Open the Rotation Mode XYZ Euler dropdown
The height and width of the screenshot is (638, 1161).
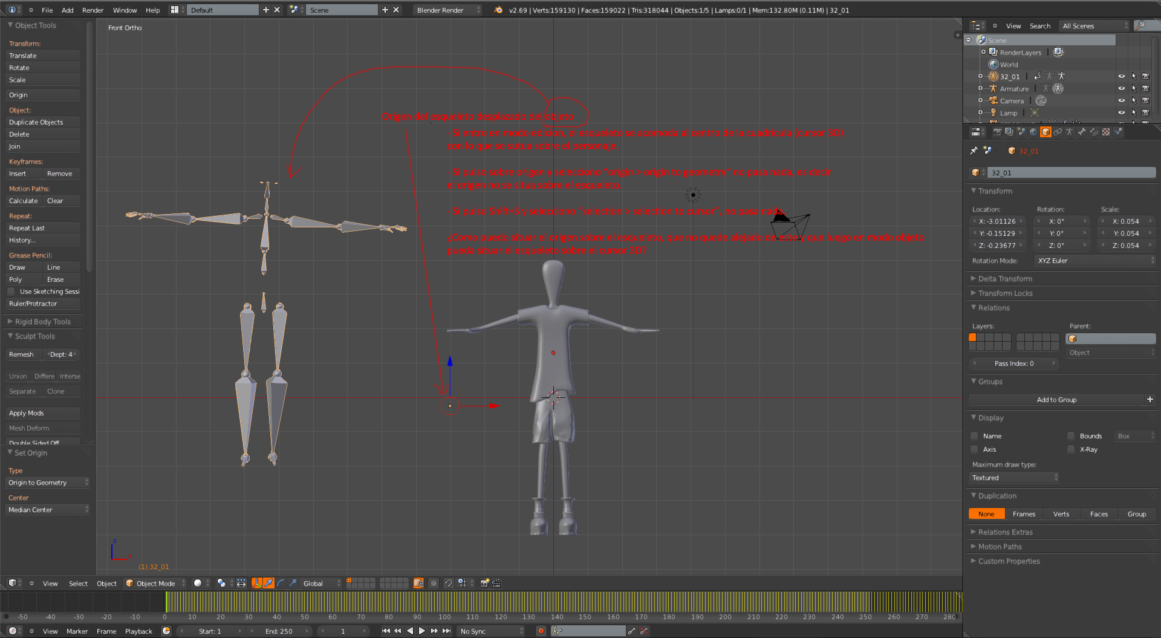1094,261
